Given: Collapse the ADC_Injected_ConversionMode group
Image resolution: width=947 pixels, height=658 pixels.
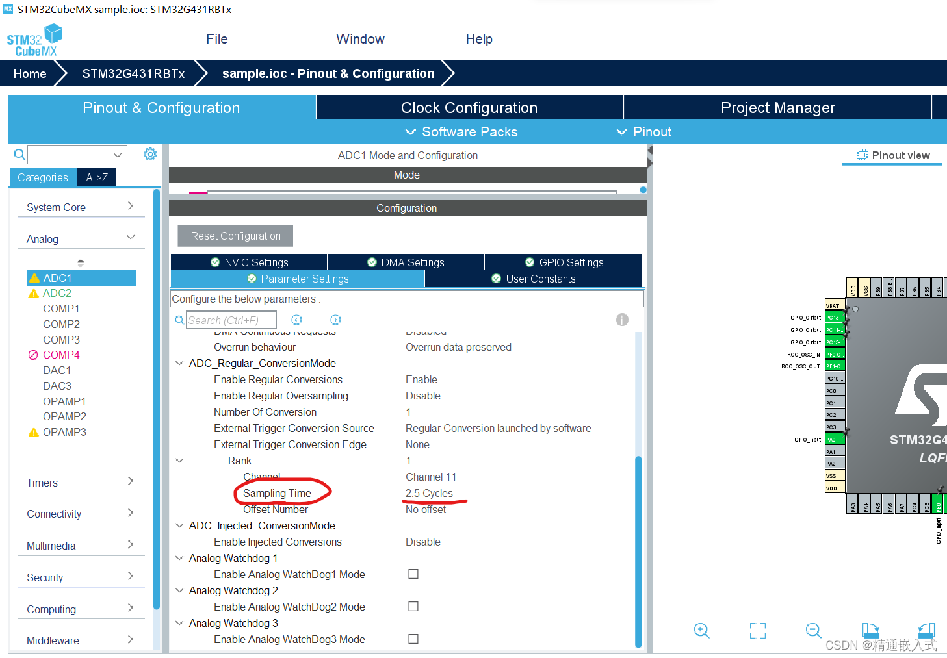Looking at the screenshot, I should point(179,525).
